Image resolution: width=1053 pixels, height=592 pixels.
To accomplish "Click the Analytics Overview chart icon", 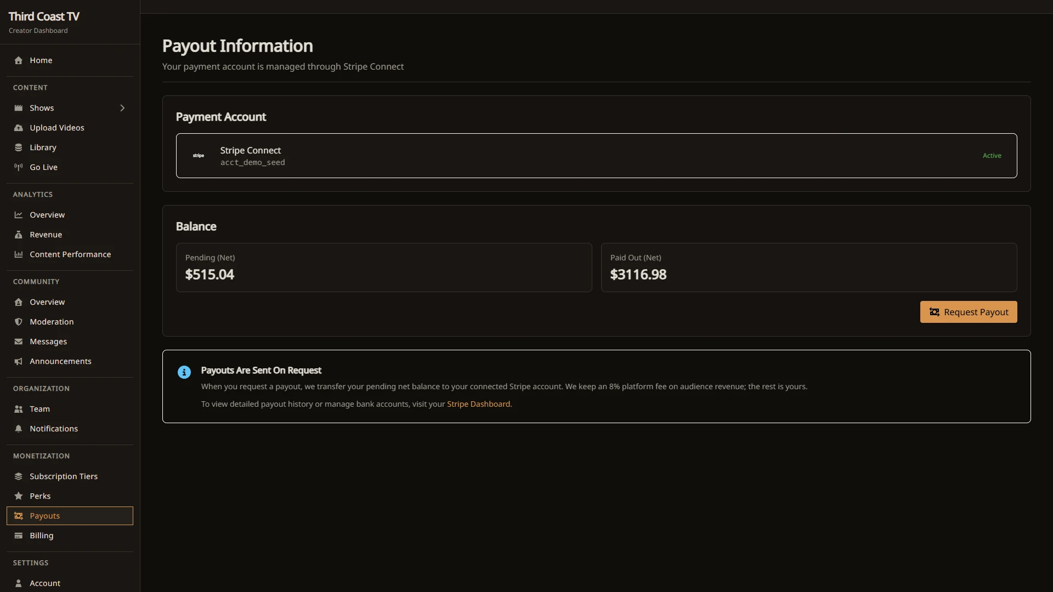I will coord(19,215).
